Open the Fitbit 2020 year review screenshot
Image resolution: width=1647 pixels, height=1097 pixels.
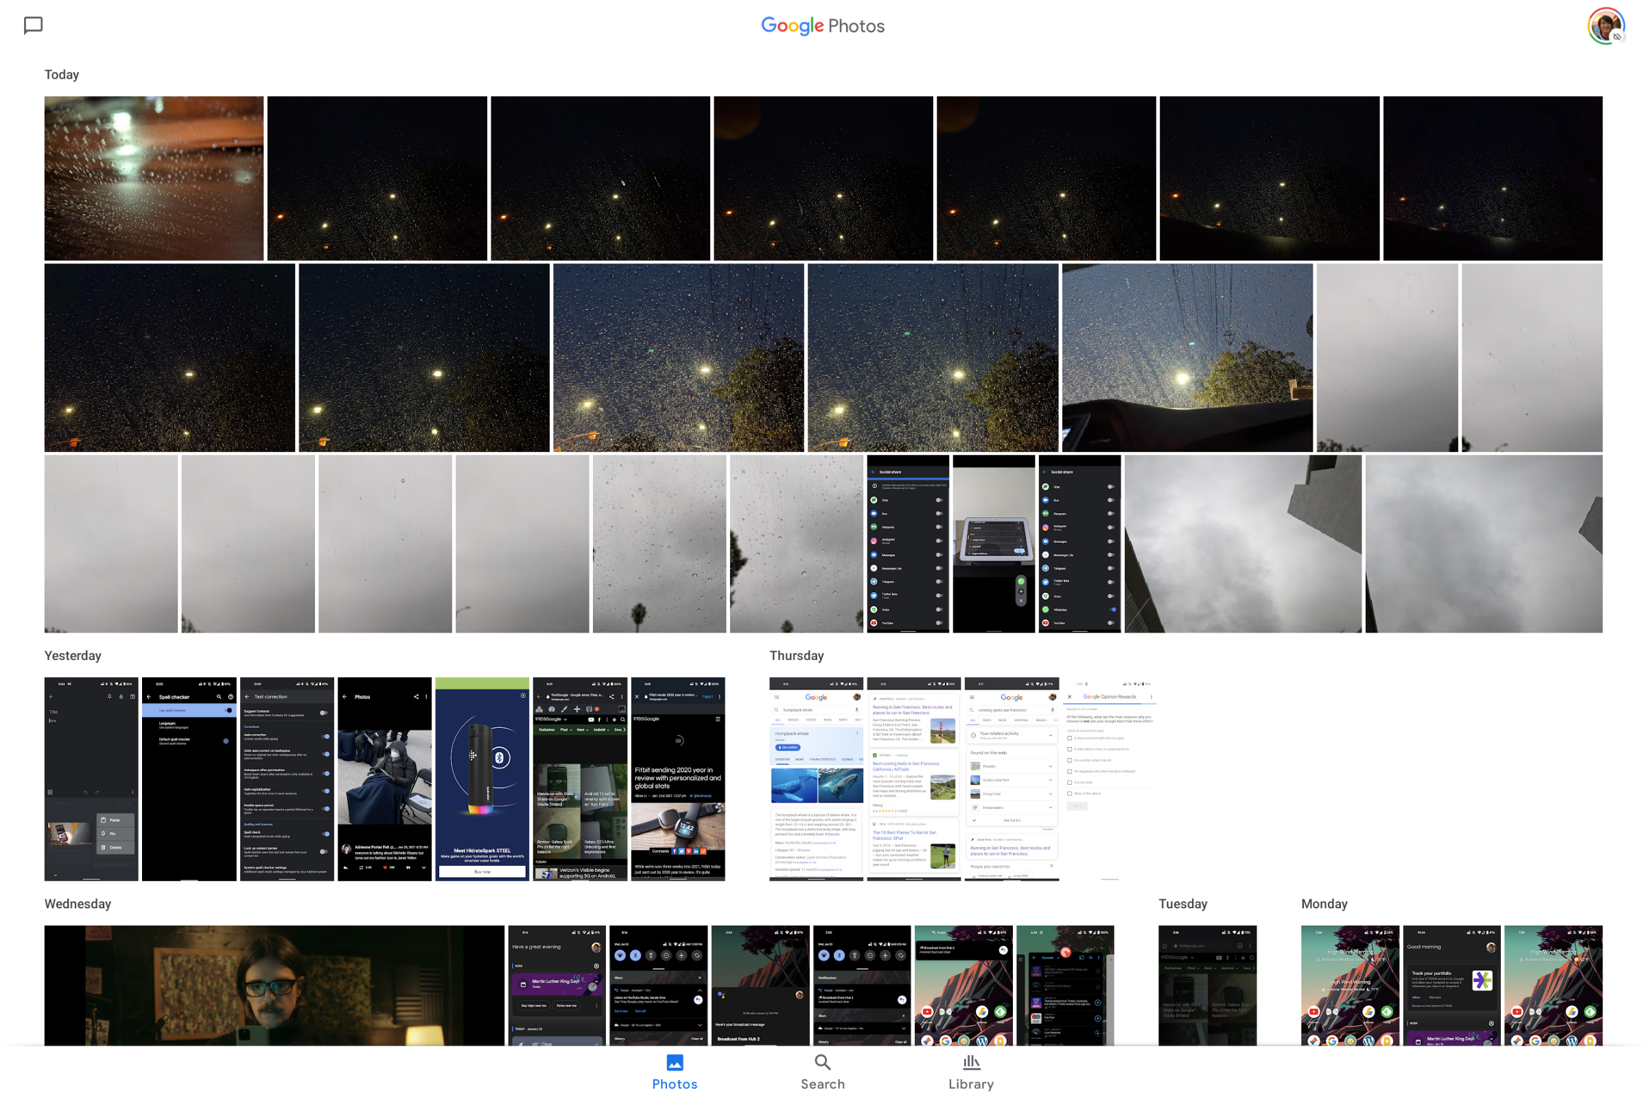[x=678, y=779]
